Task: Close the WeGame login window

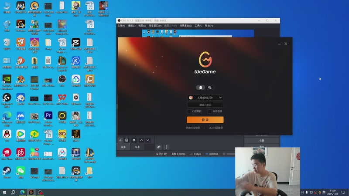Action: pos(286,44)
